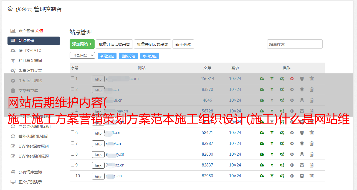Click article count 58421 in row 6

[x=207, y=133]
